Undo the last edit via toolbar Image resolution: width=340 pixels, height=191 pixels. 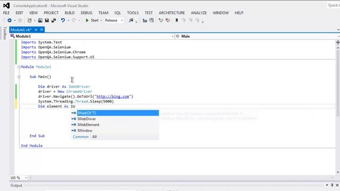63,20
